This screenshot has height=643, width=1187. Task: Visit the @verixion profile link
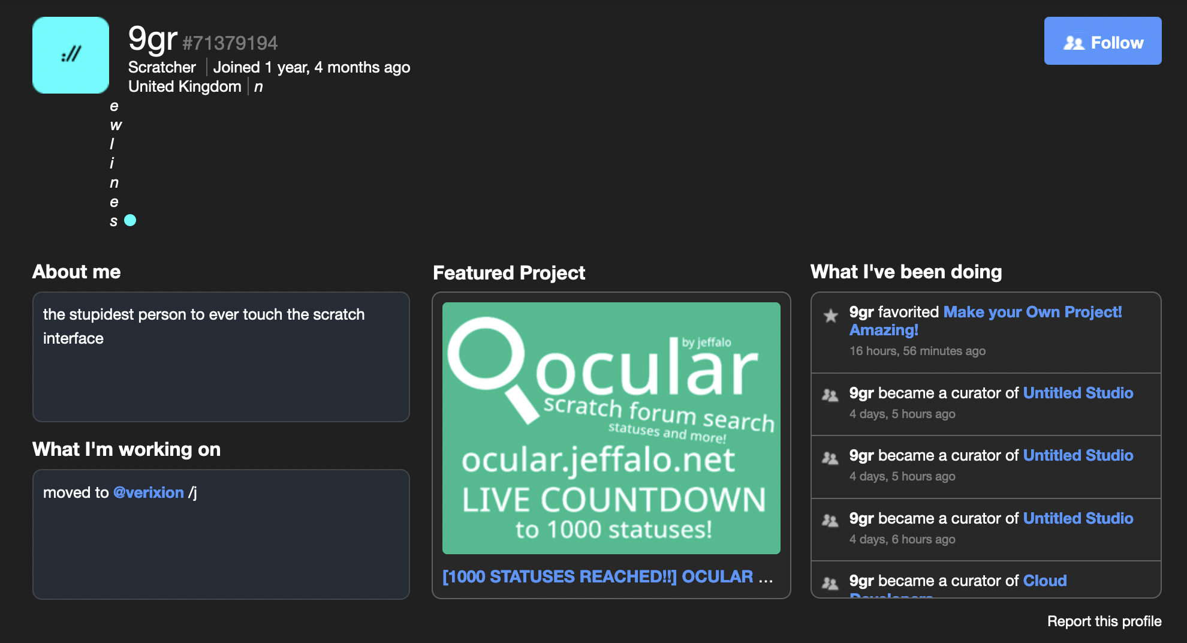pos(148,492)
